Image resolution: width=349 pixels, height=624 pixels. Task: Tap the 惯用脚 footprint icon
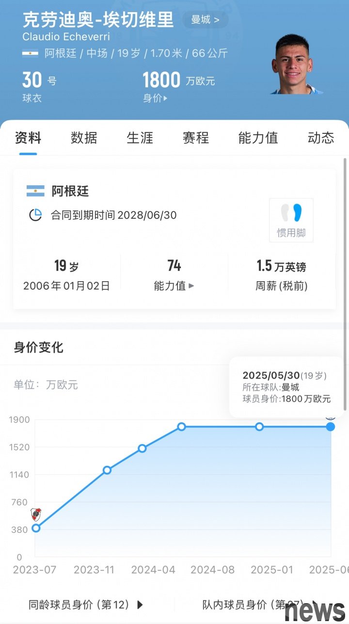click(x=291, y=220)
